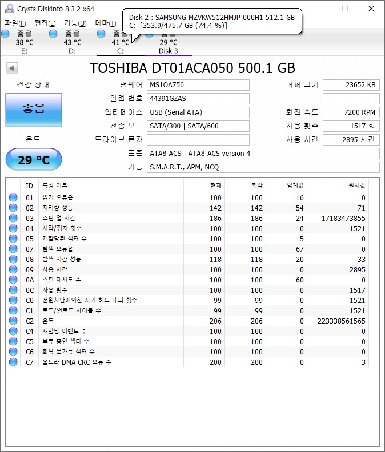Click the power-on hours field 2895 시간

pos(351,140)
